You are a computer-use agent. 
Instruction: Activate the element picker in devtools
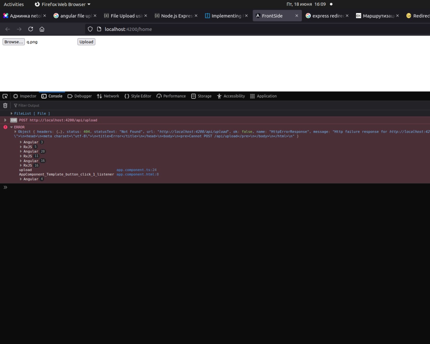tap(5, 96)
